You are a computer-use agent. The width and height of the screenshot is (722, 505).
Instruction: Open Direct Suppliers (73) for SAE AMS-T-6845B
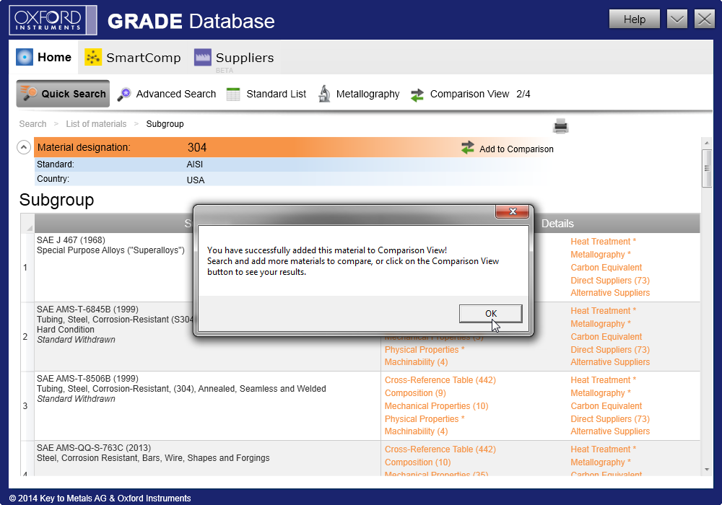pos(610,350)
